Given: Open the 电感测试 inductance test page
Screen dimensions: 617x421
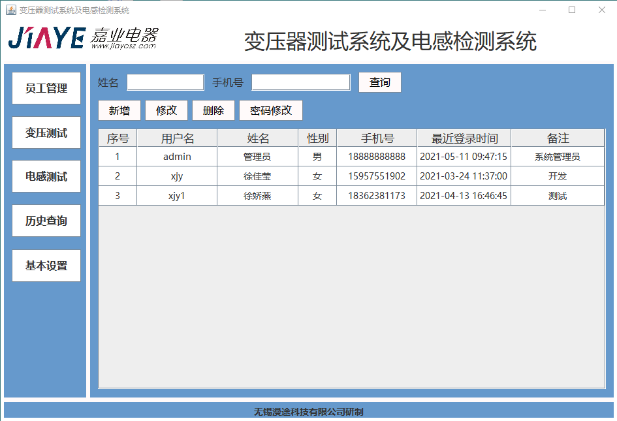Looking at the screenshot, I should pos(46,177).
